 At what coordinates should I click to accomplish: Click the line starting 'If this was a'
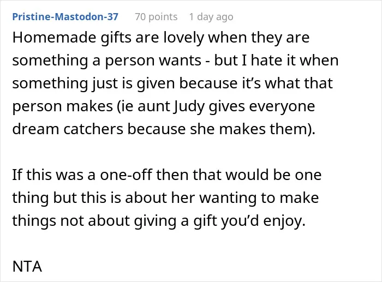(167, 175)
